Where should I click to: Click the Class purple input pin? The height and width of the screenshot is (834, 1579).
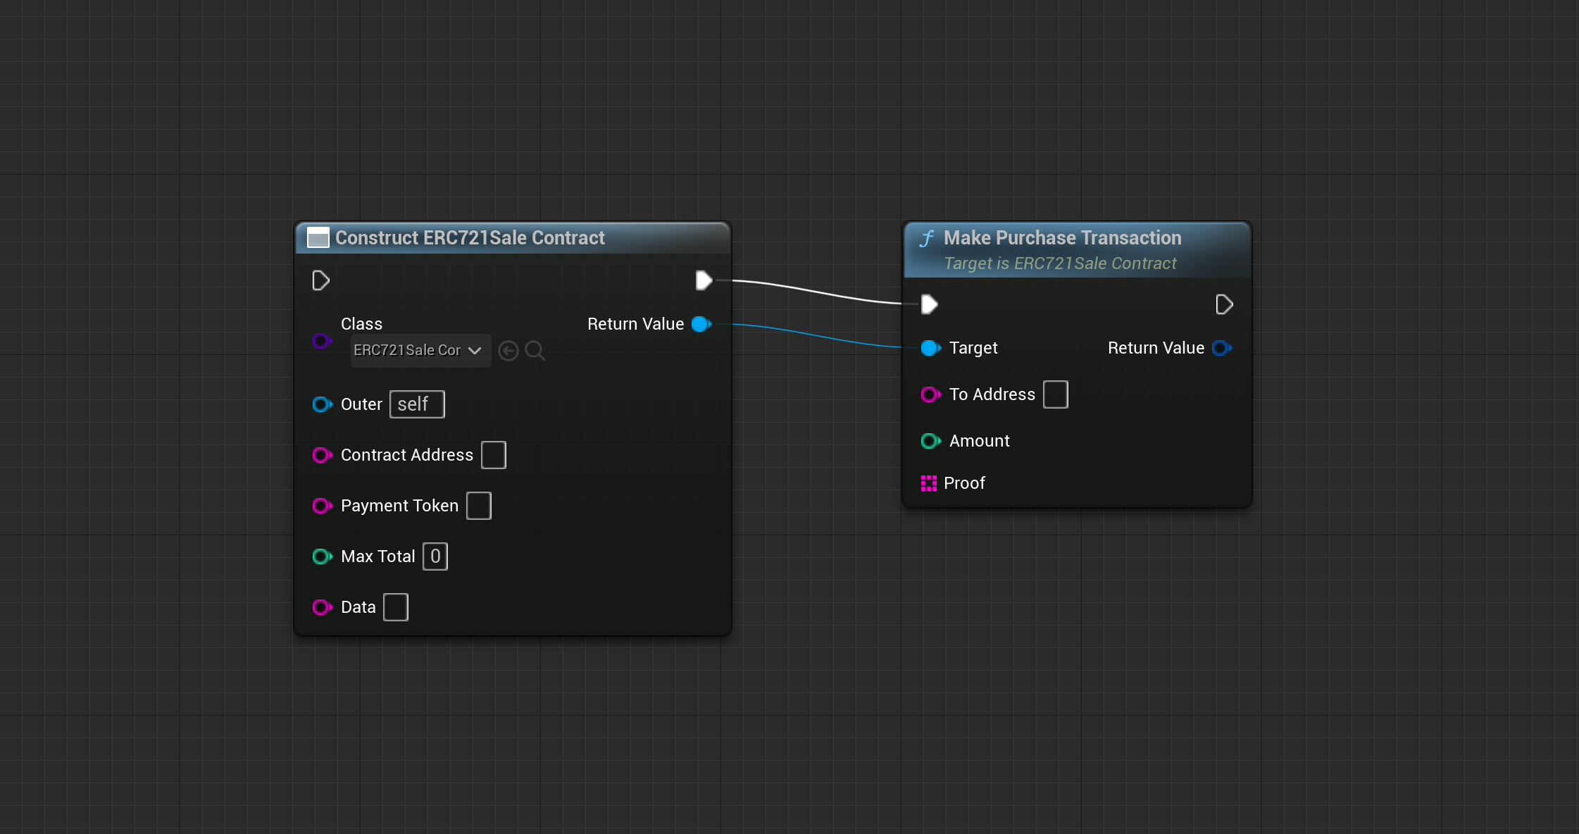point(322,341)
